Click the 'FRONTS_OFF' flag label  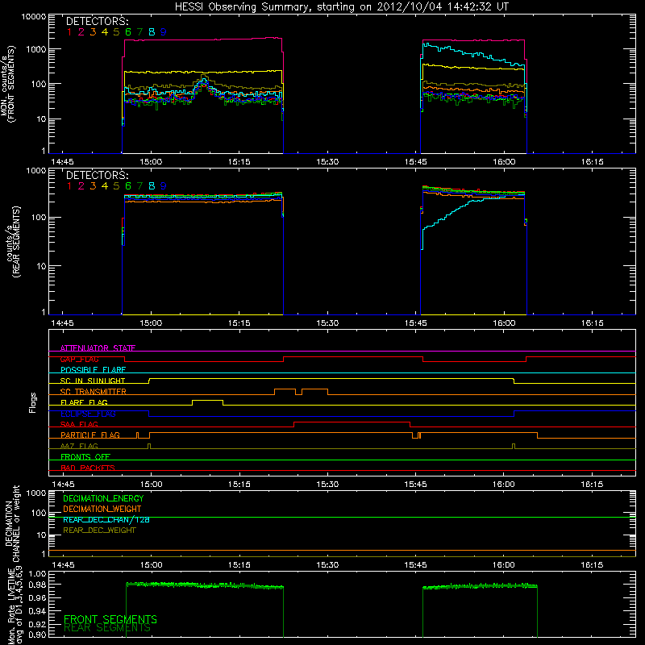85,457
